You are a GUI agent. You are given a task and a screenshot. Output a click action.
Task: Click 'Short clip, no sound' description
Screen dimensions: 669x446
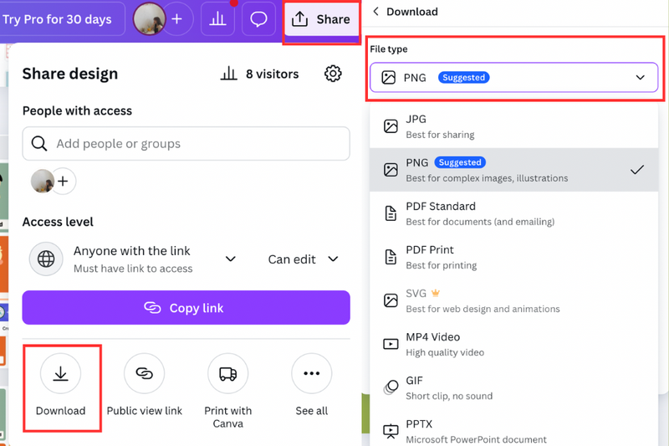tap(449, 396)
